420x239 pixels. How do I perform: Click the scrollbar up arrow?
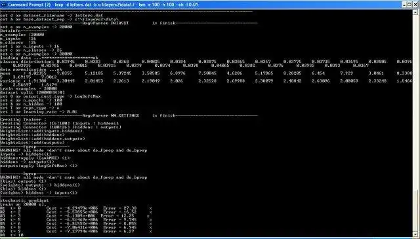(415, 12)
